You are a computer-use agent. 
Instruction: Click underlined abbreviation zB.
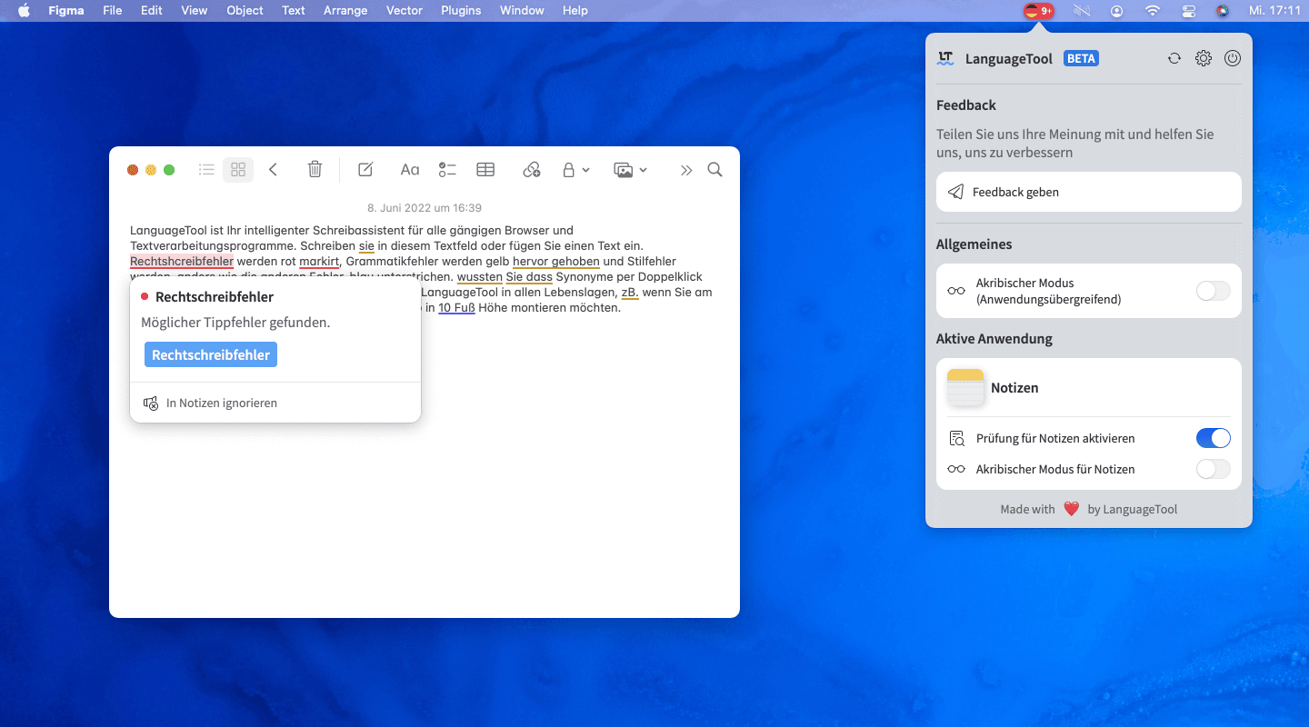click(x=630, y=293)
